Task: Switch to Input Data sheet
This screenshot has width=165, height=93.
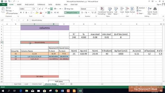Action: pyautogui.click(x=18, y=84)
